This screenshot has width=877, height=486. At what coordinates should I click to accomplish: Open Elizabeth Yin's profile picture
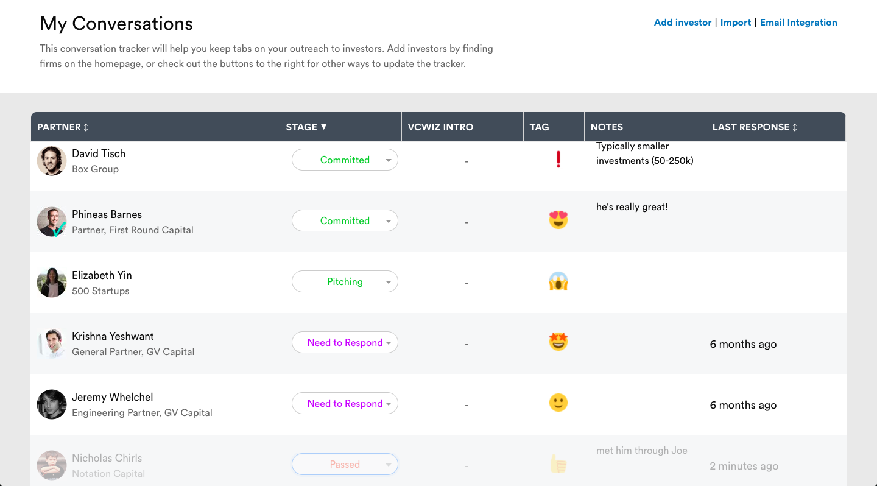point(52,283)
